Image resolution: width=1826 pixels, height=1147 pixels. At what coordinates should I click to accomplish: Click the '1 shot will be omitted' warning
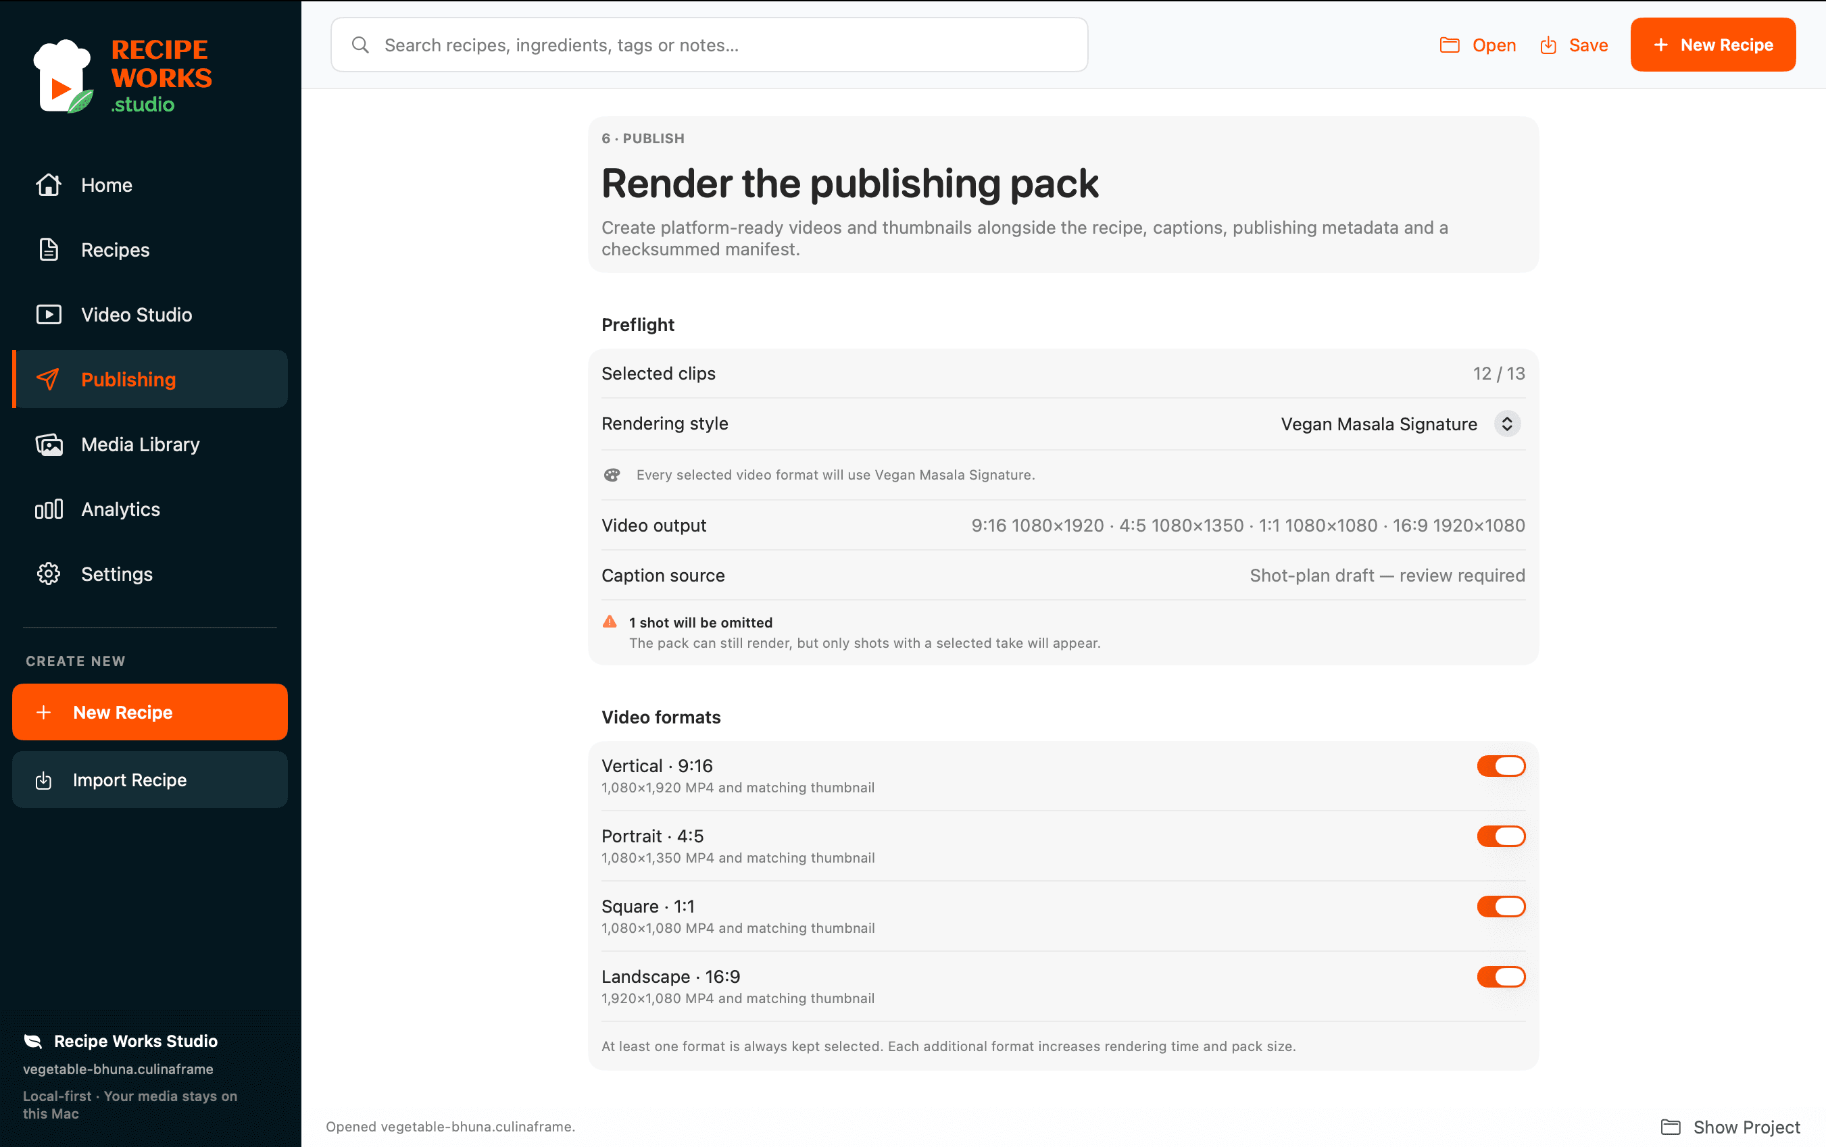(700, 622)
